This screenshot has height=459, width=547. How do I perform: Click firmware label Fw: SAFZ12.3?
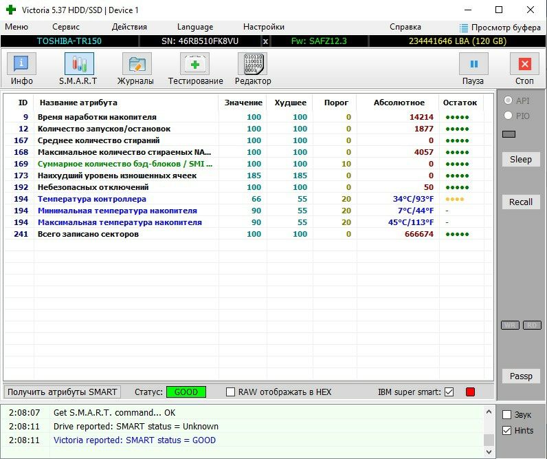(319, 41)
